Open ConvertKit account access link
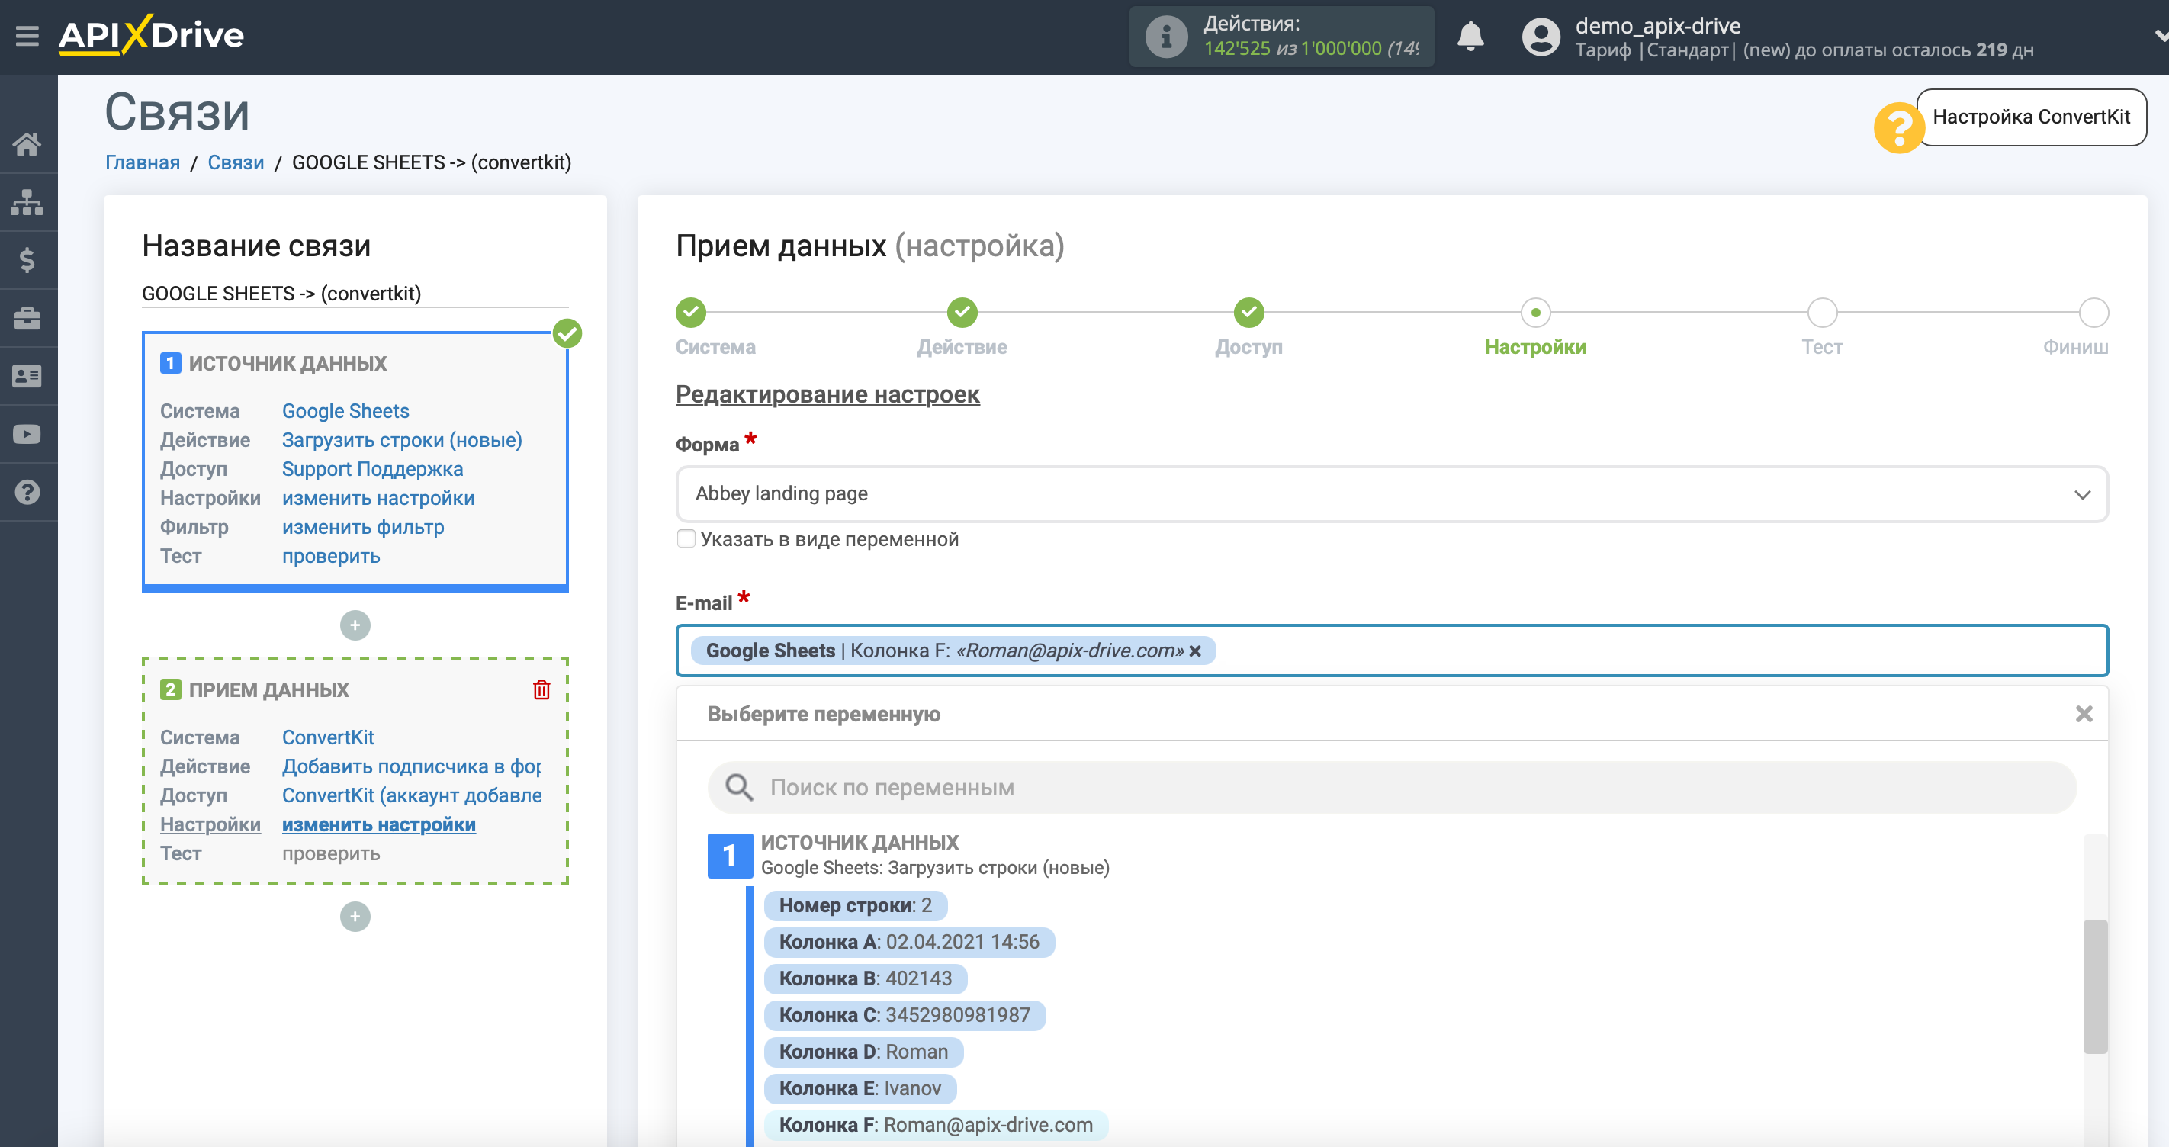Viewport: 2169px width, 1147px height. [x=412, y=796]
